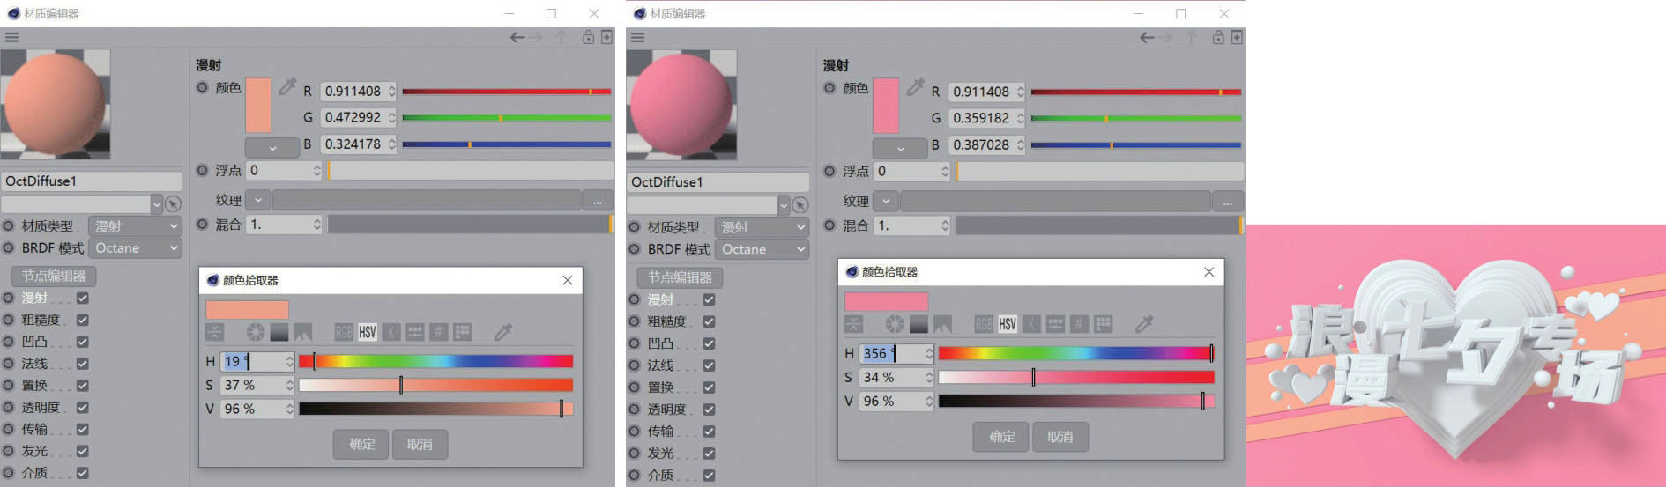Open the 材质类型 dropdown in the left editor

136,226
